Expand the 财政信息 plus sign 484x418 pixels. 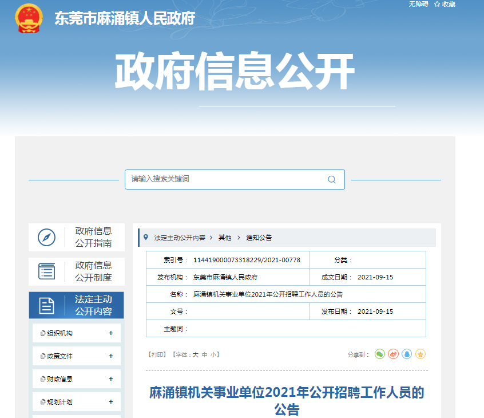[111, 379]
